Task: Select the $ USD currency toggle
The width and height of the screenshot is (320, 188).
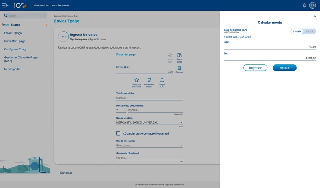Action: click(297, 31)
